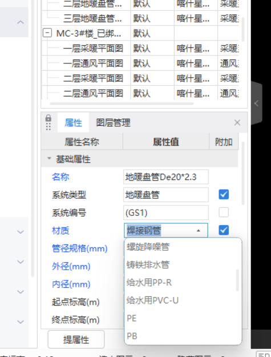Click the lock icon on properties panel
Image resolution: width=271 pixels, height=357 pixels.
pos(48,118)
